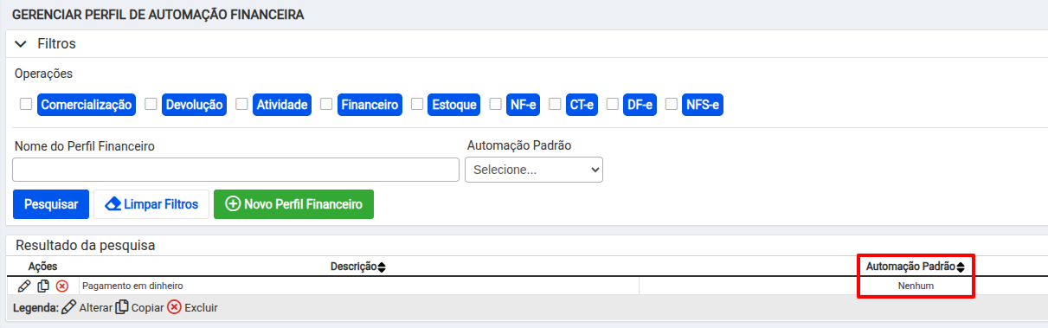
Task: Click the pencil edit icon for Pagamento em dinheiro
Action: 24,286
